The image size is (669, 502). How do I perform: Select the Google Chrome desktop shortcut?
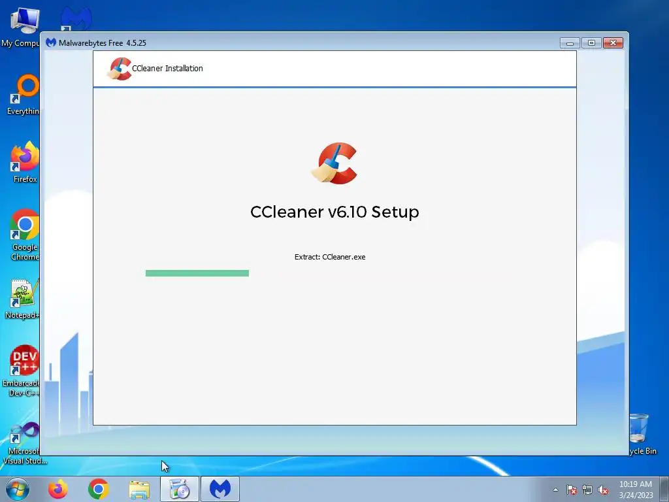[x=25, y=235]
